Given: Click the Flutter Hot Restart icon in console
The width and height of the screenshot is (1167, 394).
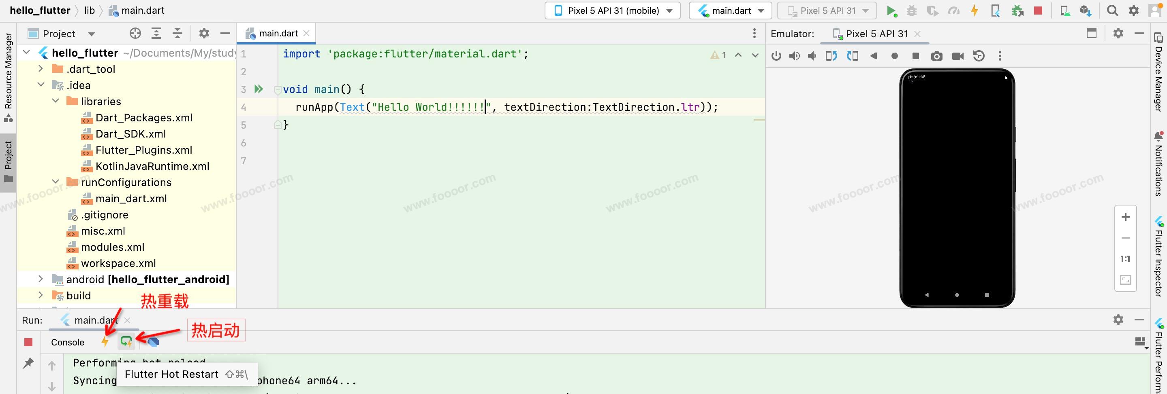Looking at the screenshot, I should (126, 341).
